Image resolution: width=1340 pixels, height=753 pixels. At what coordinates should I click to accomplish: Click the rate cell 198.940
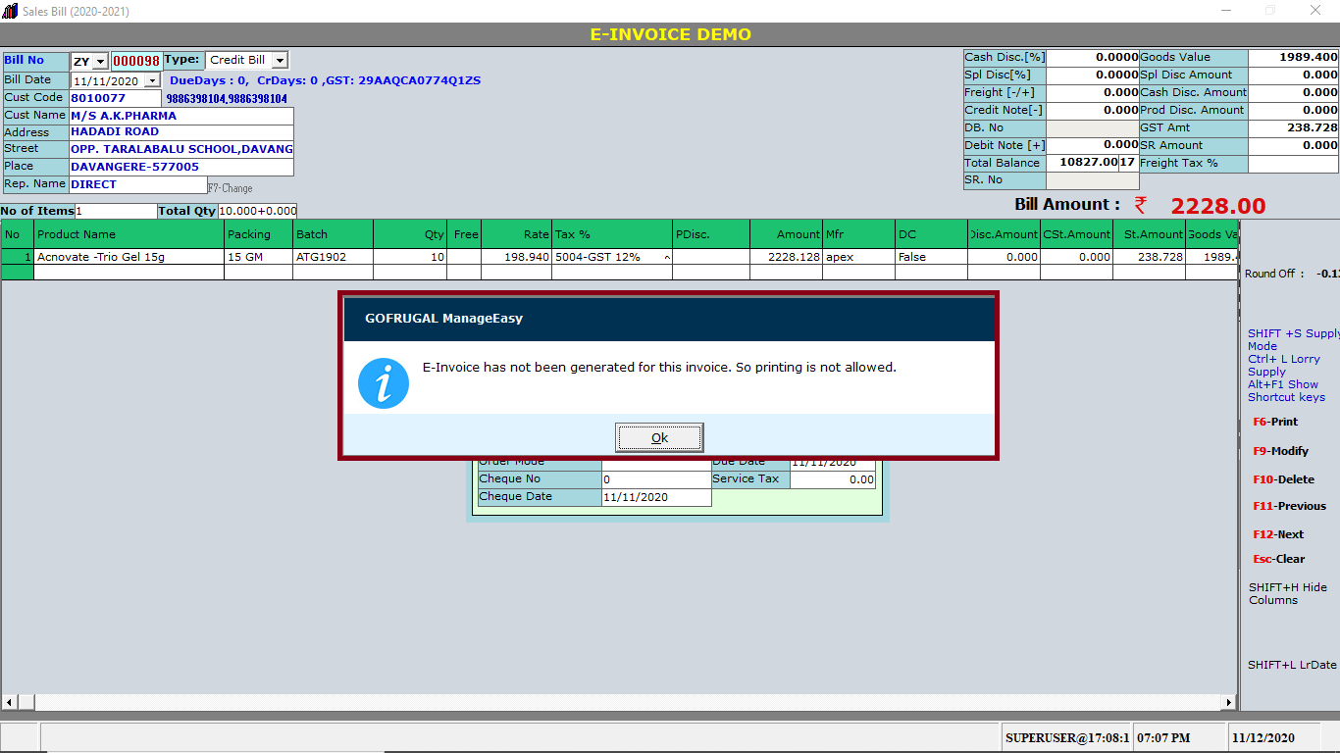coord(517,257)
